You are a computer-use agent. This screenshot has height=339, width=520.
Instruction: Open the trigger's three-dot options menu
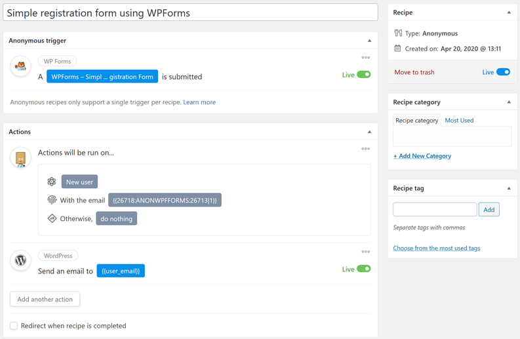pyautogui.click(x=365, y=58)
